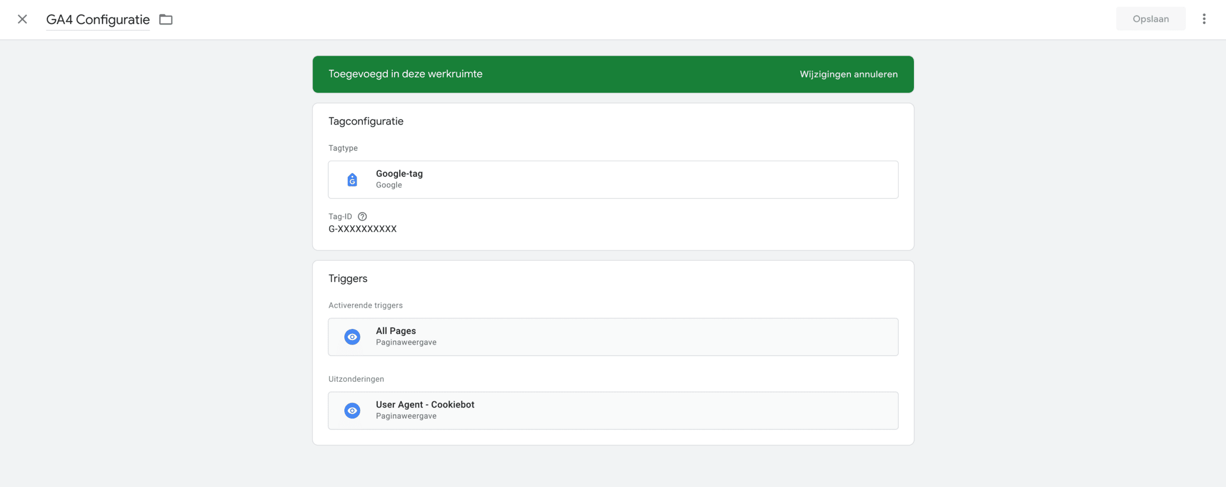Click Wijzigingen annuleren link
This screenshot has width=1226, height=487.
click(x=848, y=74)
